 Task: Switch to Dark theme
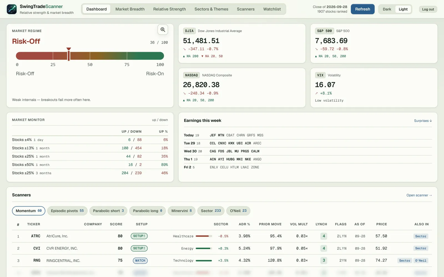tap(387, 9)
